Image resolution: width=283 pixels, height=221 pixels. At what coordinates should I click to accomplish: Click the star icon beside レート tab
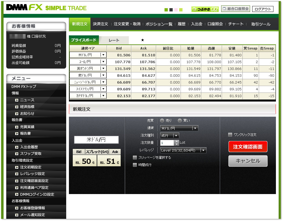point(142,40)
